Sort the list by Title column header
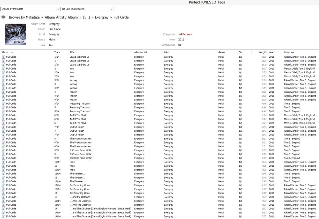This screenshot has width=319, height=219. click(72, 52)
